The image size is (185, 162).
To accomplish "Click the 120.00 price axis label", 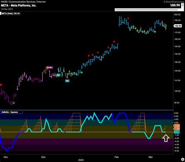I will click(x=177, y=71).
